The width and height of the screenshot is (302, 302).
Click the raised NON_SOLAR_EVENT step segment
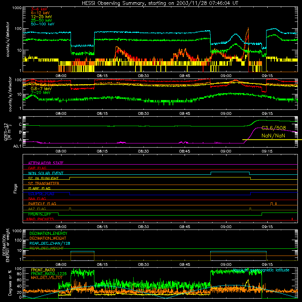click(x=230, y=172)
